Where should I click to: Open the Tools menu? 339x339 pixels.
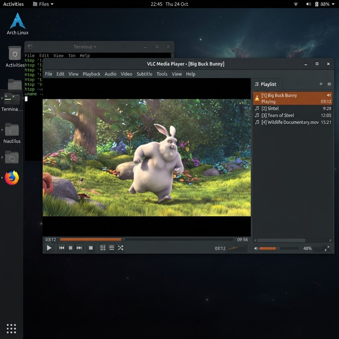[162, 74]
